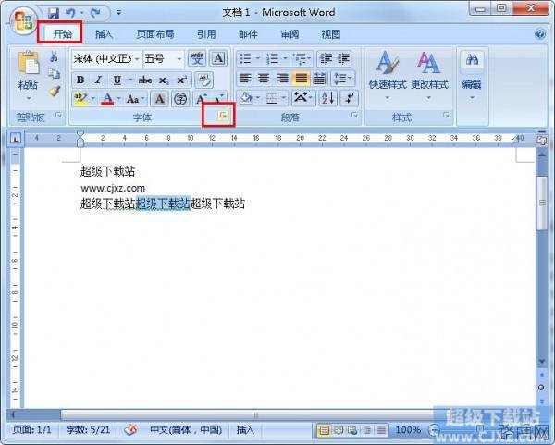This screenshot has width=555, height=445.
Task: Open Styles pane launcher
Action: tap(446, 115)
